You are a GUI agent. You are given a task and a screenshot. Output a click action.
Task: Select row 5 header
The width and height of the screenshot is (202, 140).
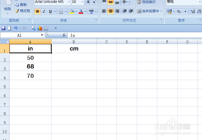[5, 84]
